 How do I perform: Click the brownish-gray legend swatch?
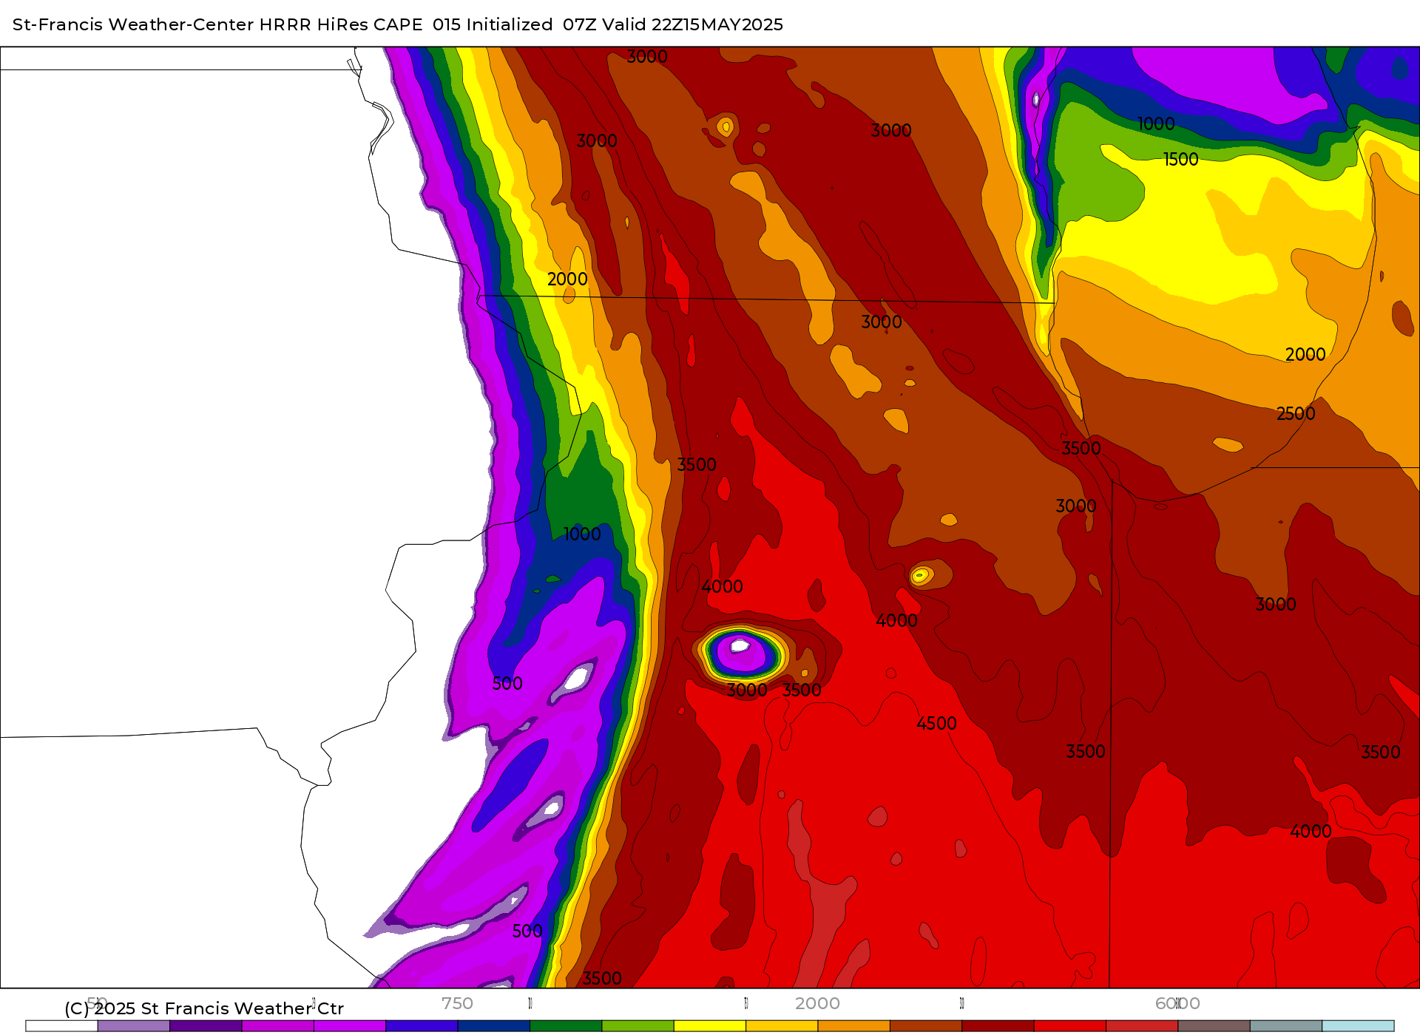tap(1214, 1026)
